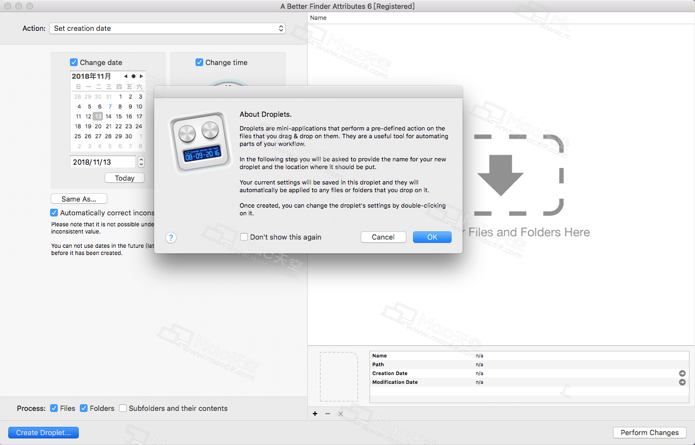The width and height of the screenshot is (695, 445).
Task: Select day 15 in the calendar
Action: 118,116
